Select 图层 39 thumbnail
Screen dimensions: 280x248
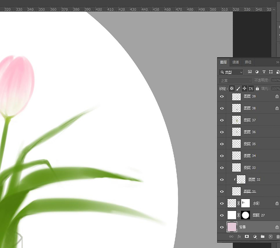(236, 97)
